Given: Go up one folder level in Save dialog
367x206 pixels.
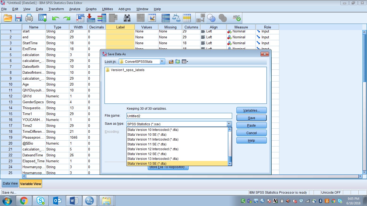Looking at the screenshot, I should 171,61.
